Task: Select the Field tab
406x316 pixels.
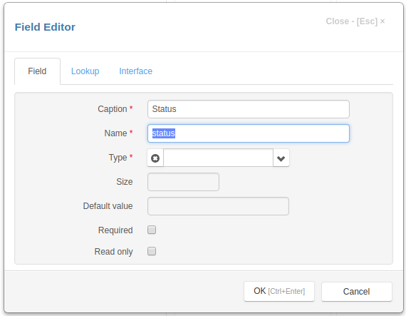Action: (37, 71)
